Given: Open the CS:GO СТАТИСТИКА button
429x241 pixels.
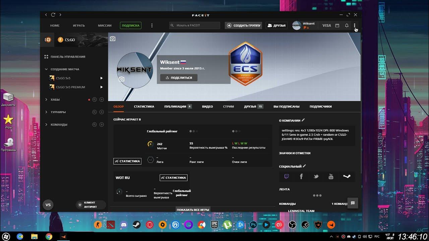Looking at the screenshot, I should coord(127,161).
